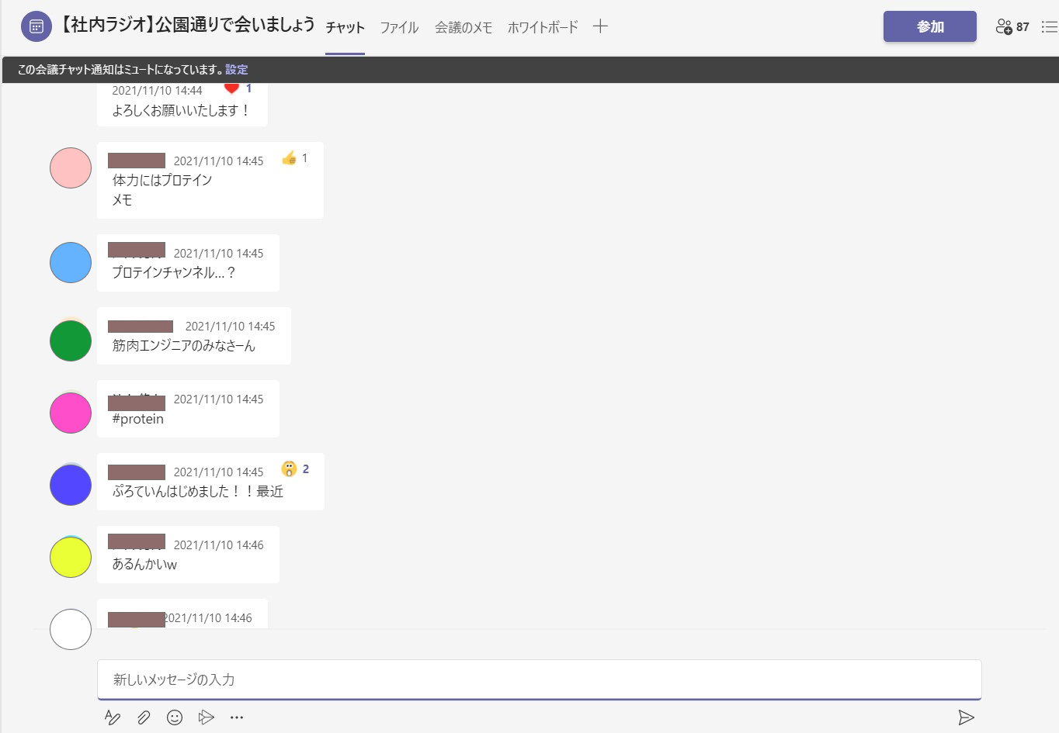Click the pink avatar of 体力にはプロテイン sender
The image size is (1059, 733).
[71, 168]
